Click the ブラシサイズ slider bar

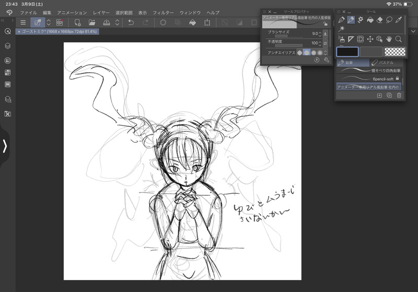pyautogui.click(x=289, y=36)
